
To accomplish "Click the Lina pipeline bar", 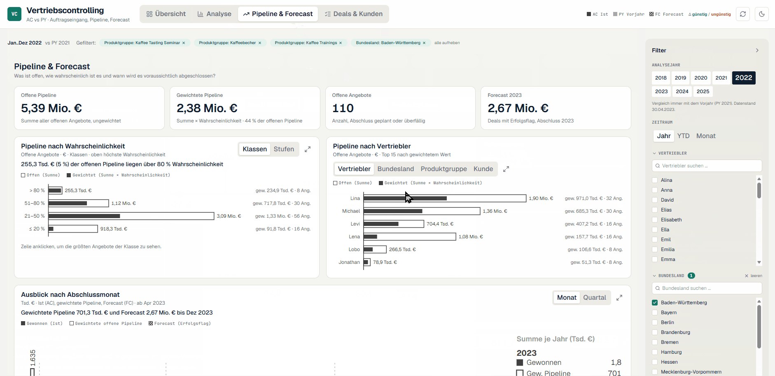I will tap(445, 198).
